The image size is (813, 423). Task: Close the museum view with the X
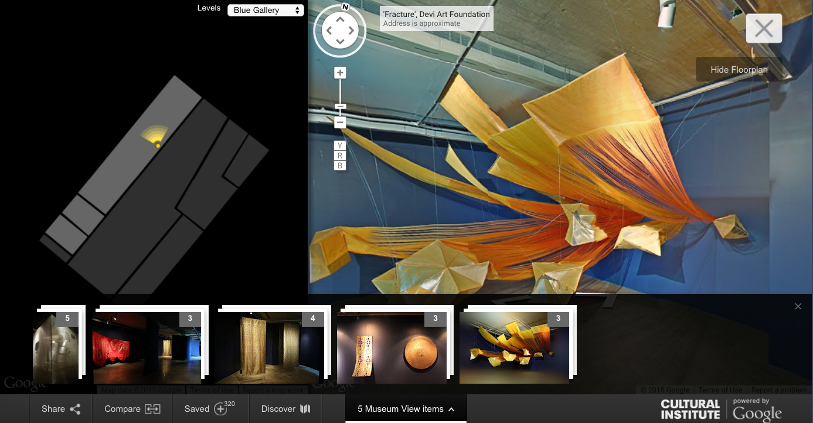tap(764, 28)
